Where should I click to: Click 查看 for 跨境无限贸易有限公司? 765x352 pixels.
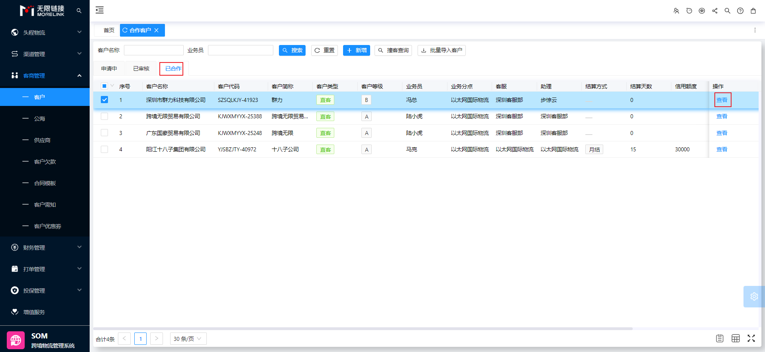722,116
